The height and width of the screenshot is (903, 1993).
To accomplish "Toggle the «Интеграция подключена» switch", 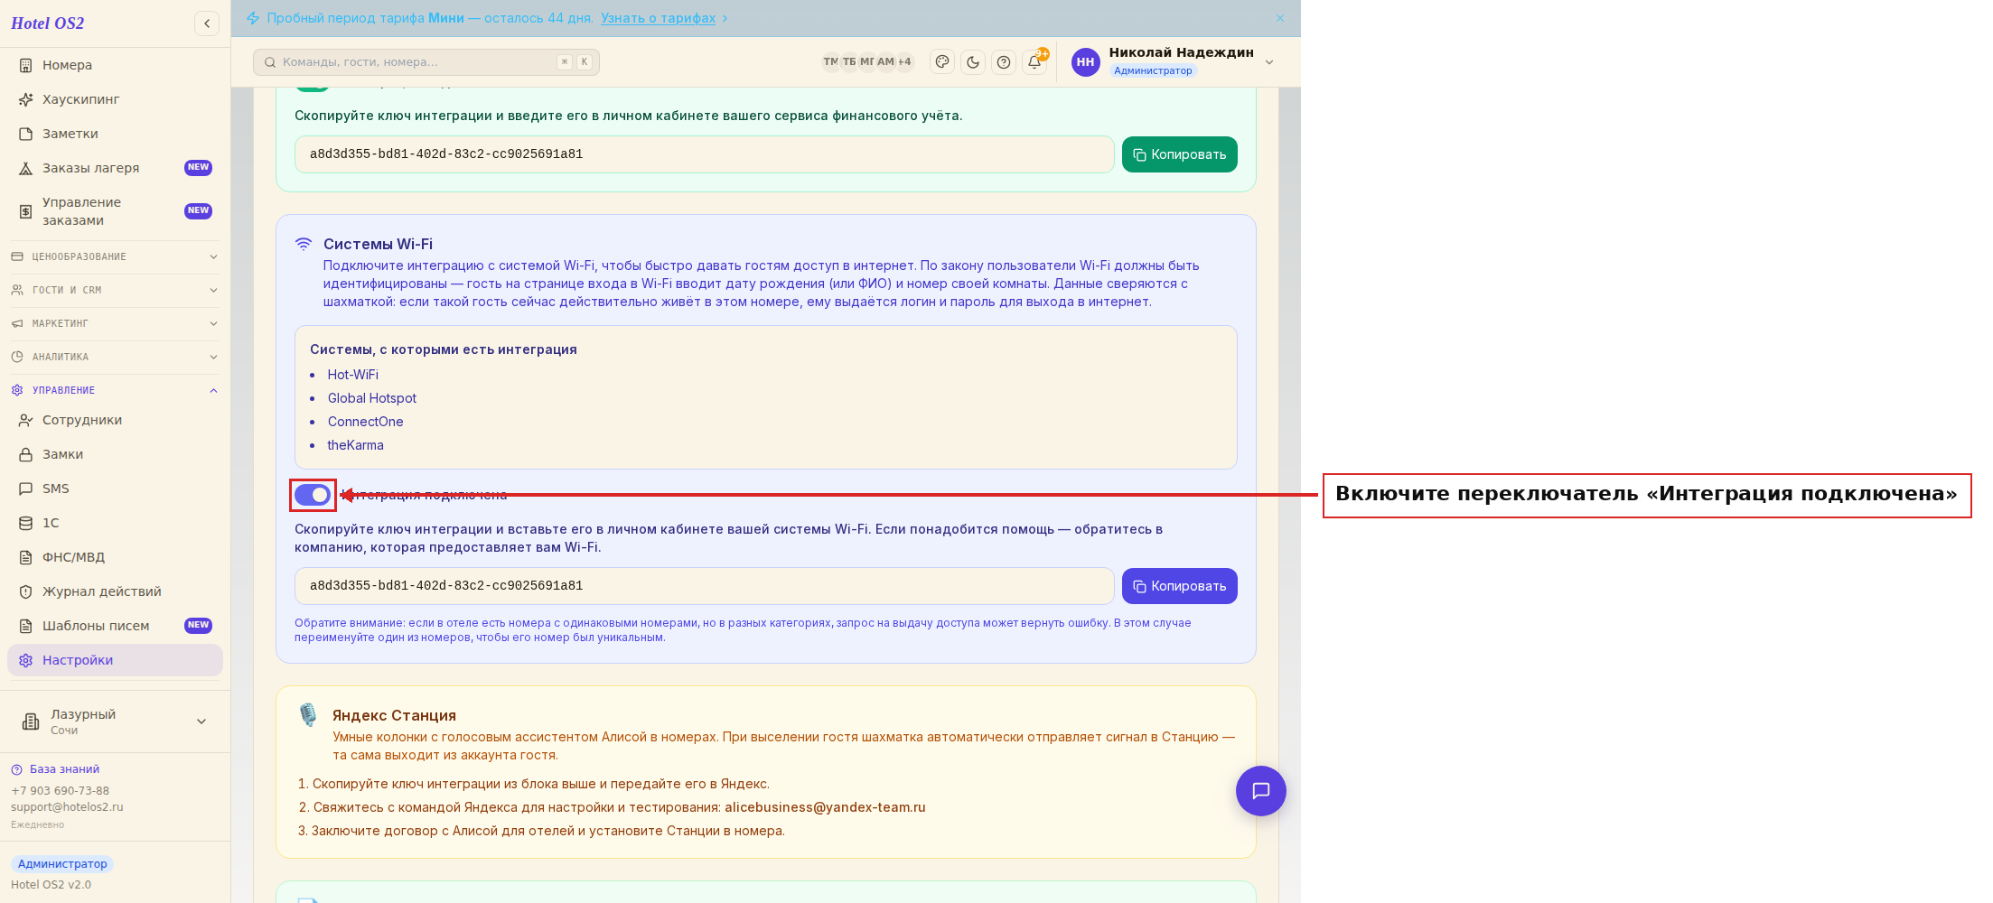I will [x=313, y=495].
